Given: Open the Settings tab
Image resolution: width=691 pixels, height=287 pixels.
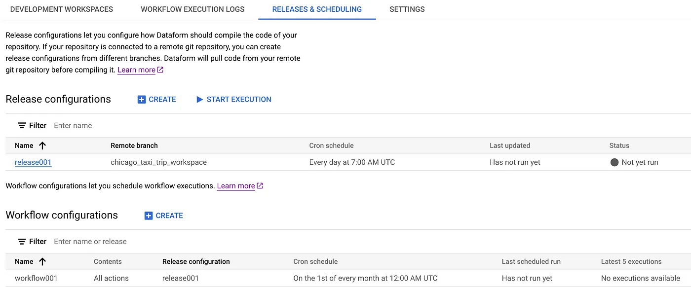Looking at the screenshot, I should pyautogui.click(x=407, y=9).
